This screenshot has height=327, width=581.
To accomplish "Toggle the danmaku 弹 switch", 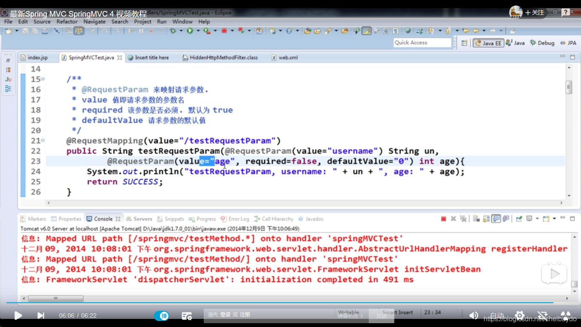I will pyautogui.click(x=162, y=316).
